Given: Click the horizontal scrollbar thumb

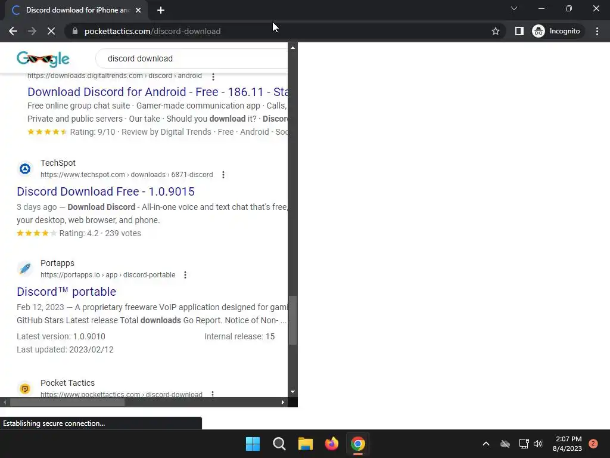Looking at the screenshot, I should (67, 403).
